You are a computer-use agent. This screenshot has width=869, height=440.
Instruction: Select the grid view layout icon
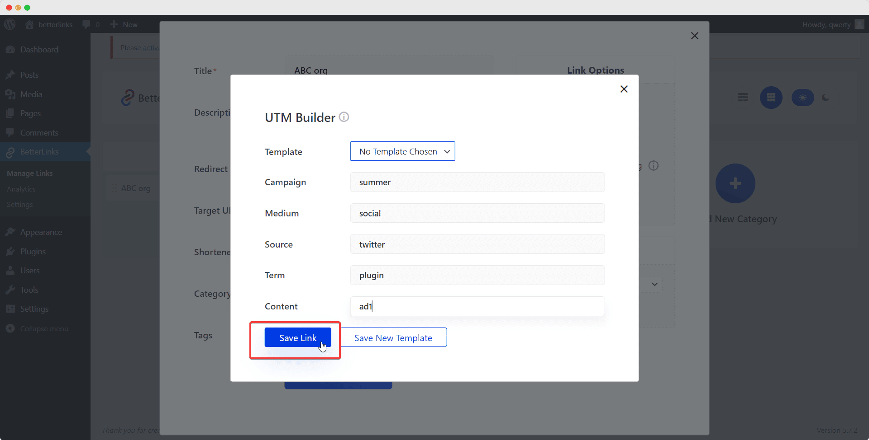pos(771,97)
